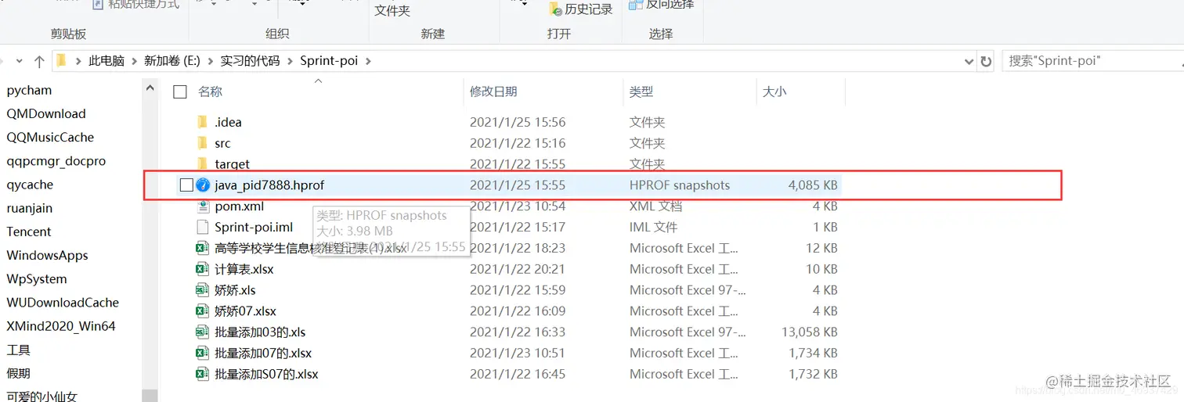
Task: Open the recent locations dropdown arrow
Action: 19,61
